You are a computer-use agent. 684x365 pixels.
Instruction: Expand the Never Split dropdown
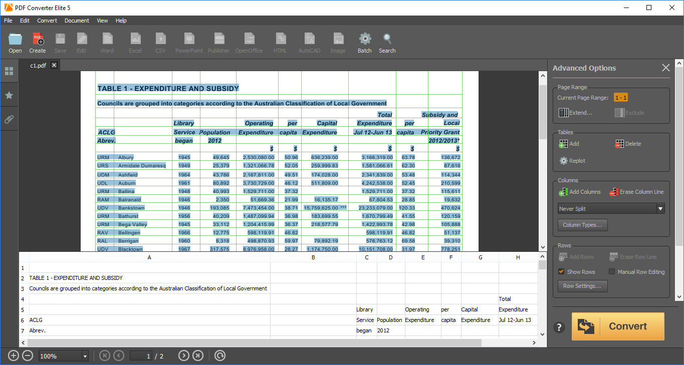pos(660,209)
